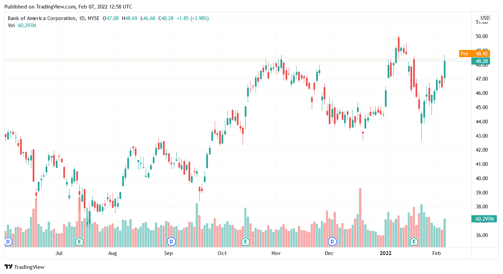The height and width of the screenshot is (274, 503).
Task: Open the earnings E marker in January 2022
Action: tap(414, 242)
